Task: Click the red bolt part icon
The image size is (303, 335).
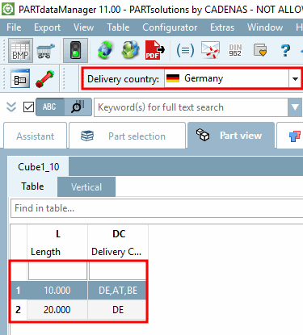Action: (x=45, y=78)
